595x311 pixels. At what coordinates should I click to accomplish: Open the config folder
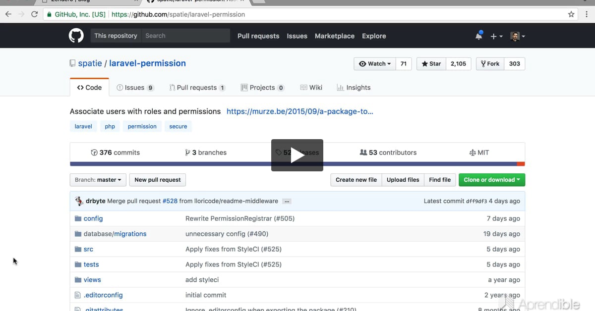click(x=93, y=218)
